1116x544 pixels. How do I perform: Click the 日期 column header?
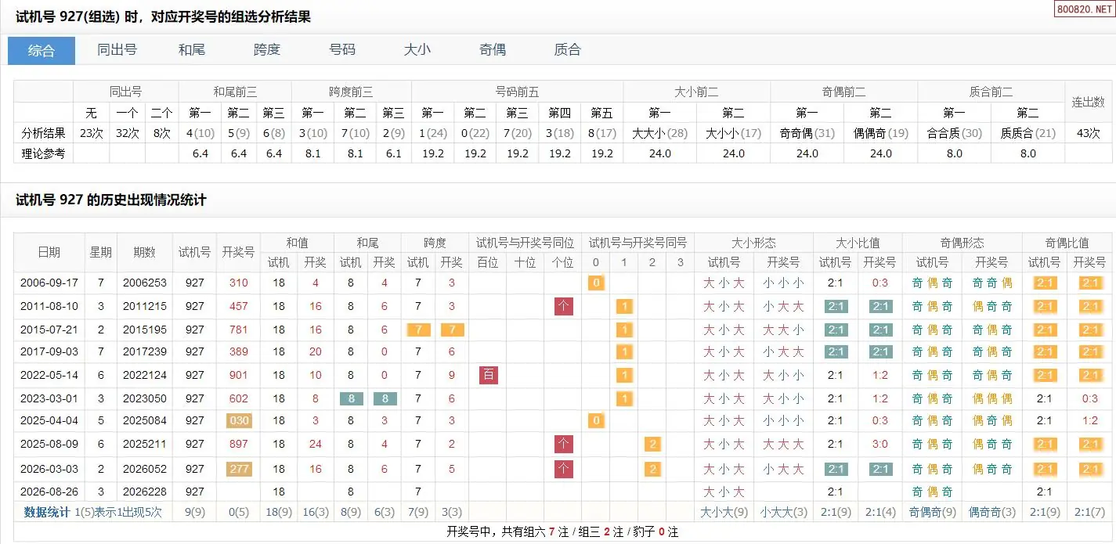point(49,252)
